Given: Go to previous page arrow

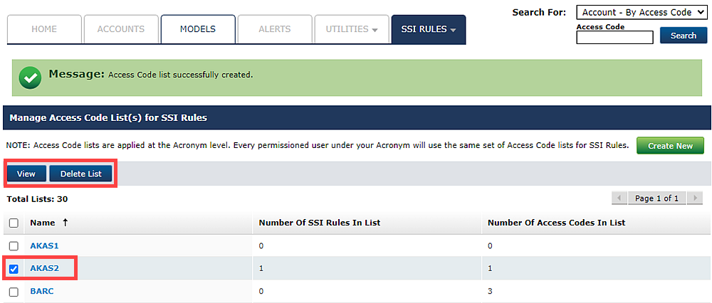Looking at the screenshot, I should [619, 198].
